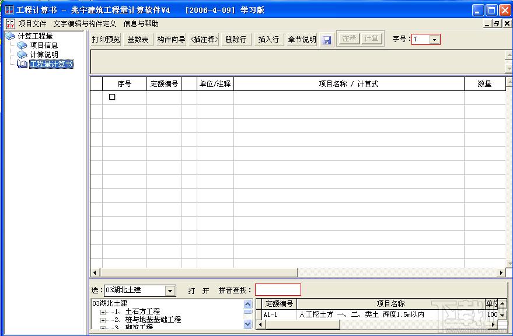Click the 序号 column header
The image size is (513, 336).
coord(124,84)
